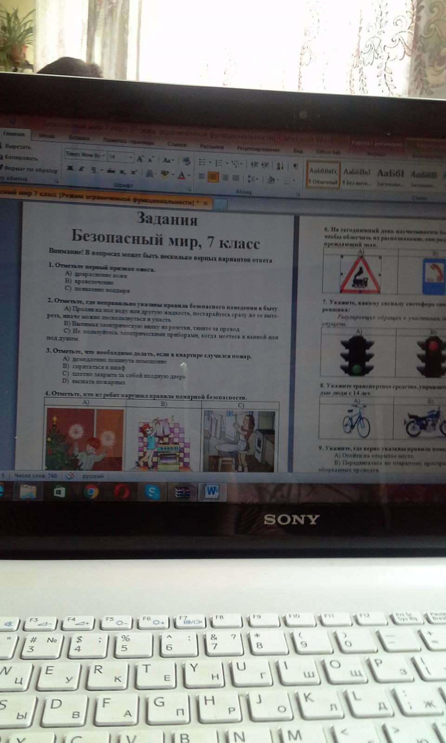Image resolution: width=446 pixels, height=743 pixels.
Task: Toggle superscript formatting
Action: pyautogui.click(x=134, y=172)
